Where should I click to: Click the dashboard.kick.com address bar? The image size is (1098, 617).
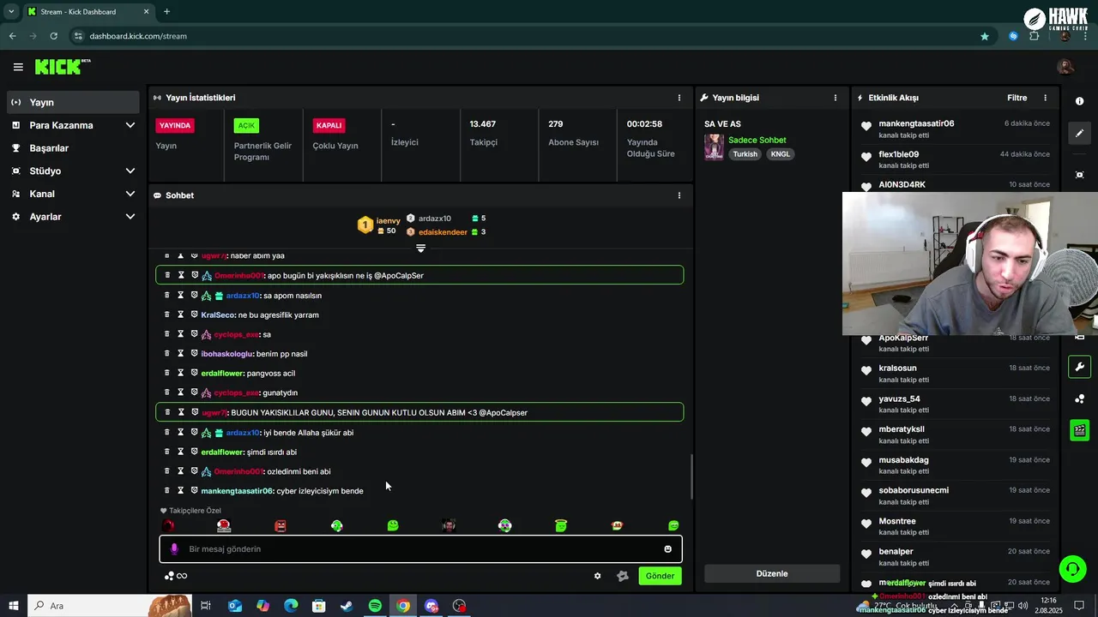[x=138, y=36]
